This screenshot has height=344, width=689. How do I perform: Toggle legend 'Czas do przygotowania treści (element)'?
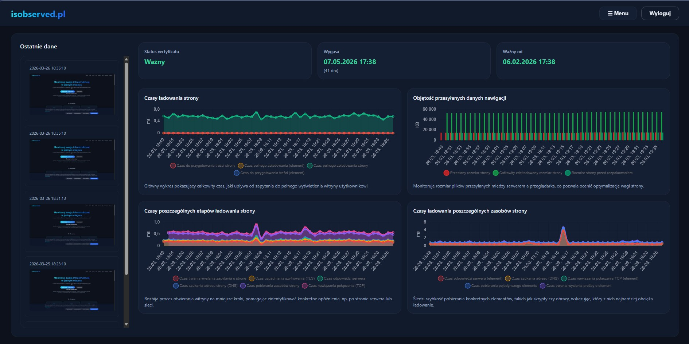pos(269,173)
